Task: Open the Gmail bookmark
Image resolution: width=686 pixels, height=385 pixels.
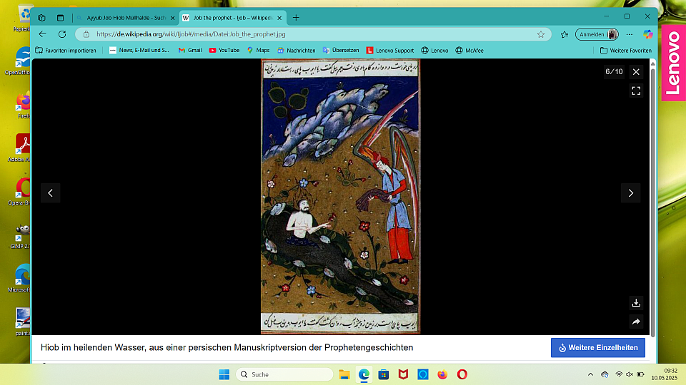Action: [x=190, y=50]
